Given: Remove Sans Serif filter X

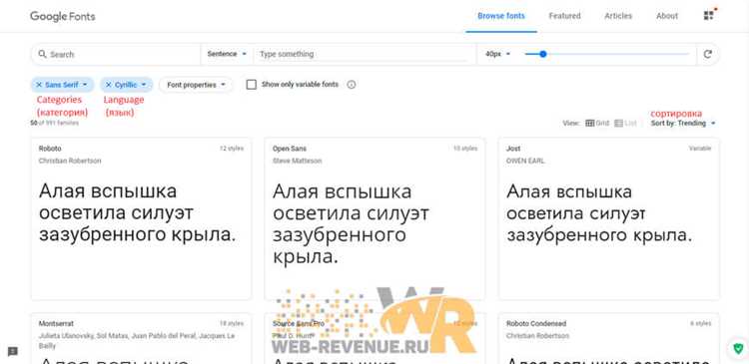Looking at the screenshot, I should [39, 85].
